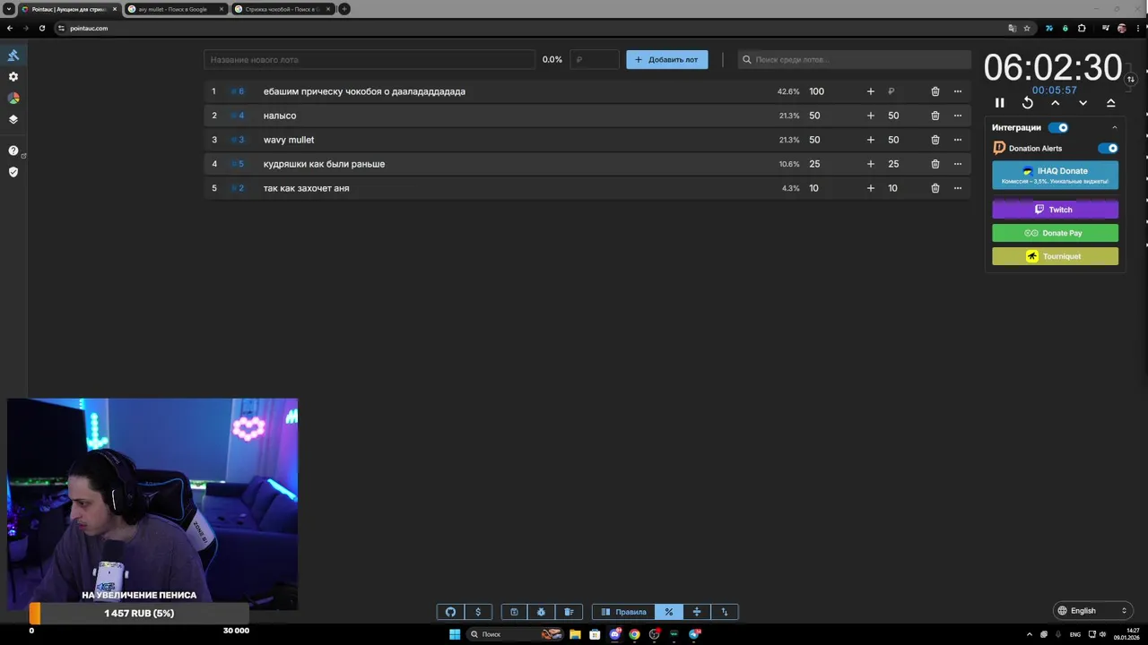1148x645 pixels.
Task: Click the IHAQ Donate button
Action: (1056, 176)
